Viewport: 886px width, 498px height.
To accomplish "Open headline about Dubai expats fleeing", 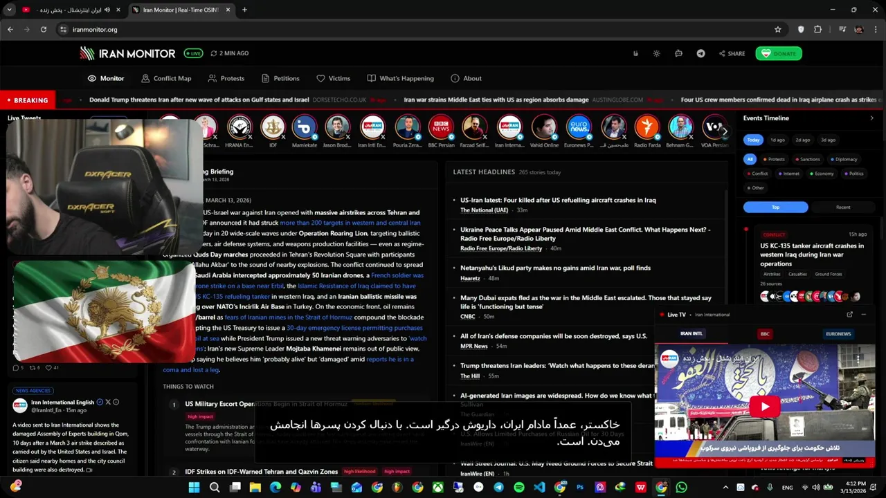I will 586,302.
